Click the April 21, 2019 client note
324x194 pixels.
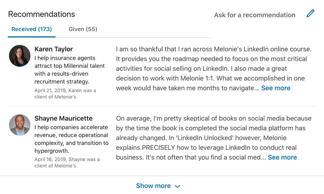click(x=65, y=94)
